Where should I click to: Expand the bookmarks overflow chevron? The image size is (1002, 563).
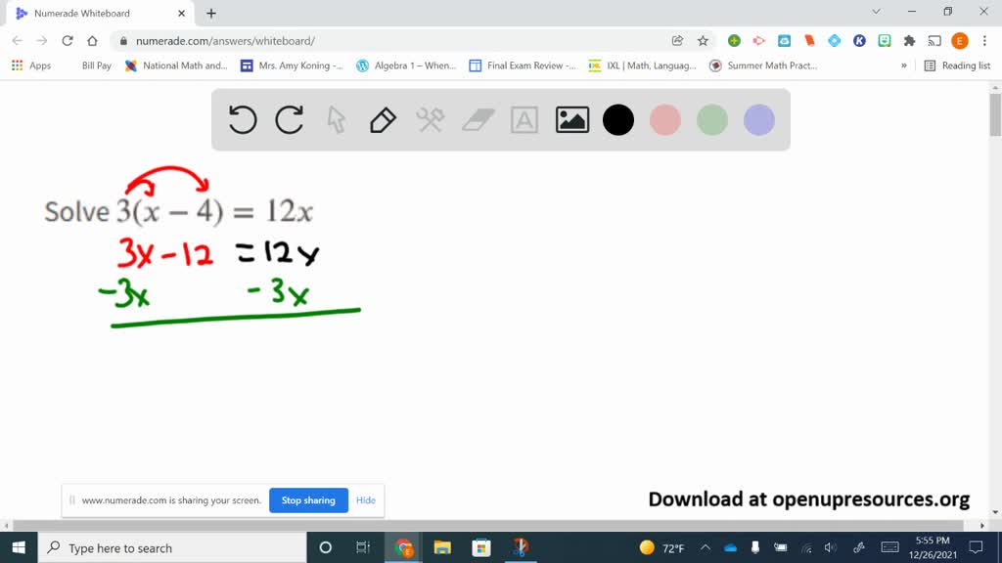pos(905,65)
